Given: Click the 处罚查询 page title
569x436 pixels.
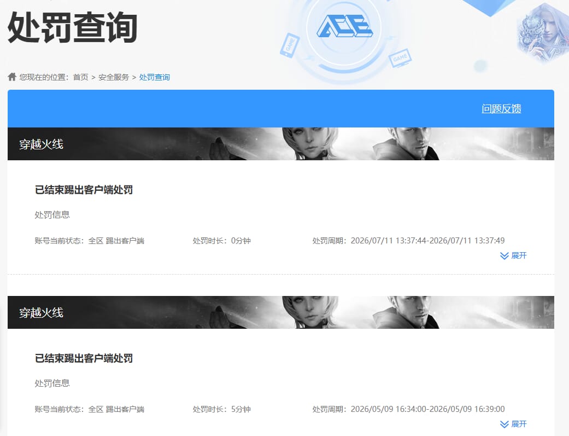Looking at the screenshot, I should tap(73, 27).
